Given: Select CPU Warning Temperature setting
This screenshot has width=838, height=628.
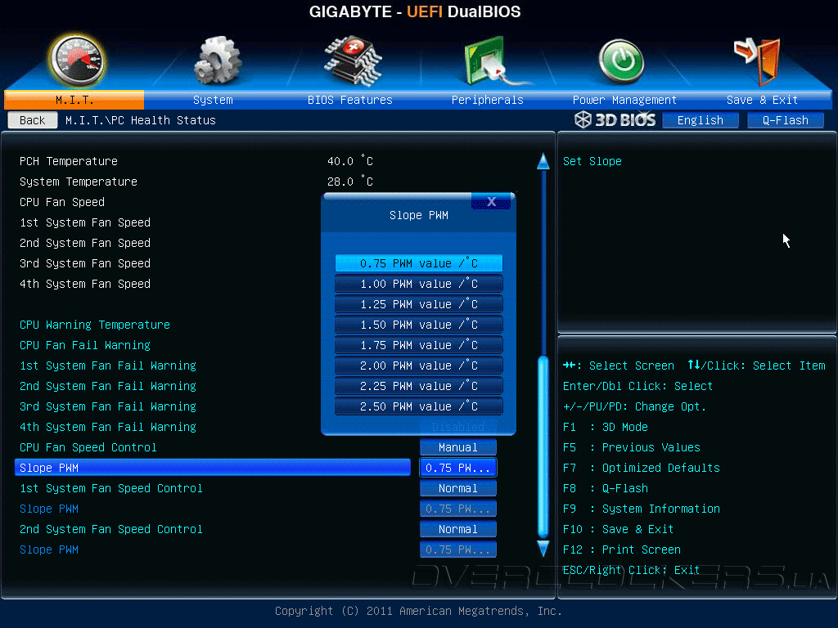Looking at the screenshot, I should [x=95, y=325].
